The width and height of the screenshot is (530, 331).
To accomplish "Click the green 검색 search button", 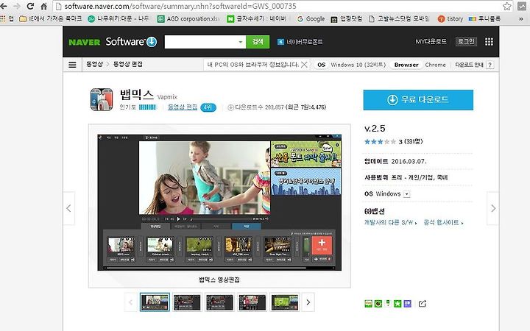I will (258, 42).
